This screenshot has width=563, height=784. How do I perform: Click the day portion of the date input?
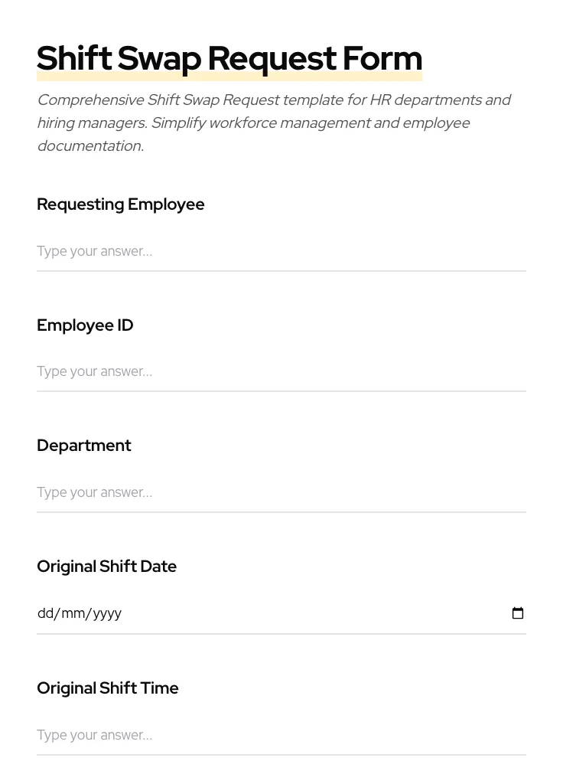pos(46,612)
